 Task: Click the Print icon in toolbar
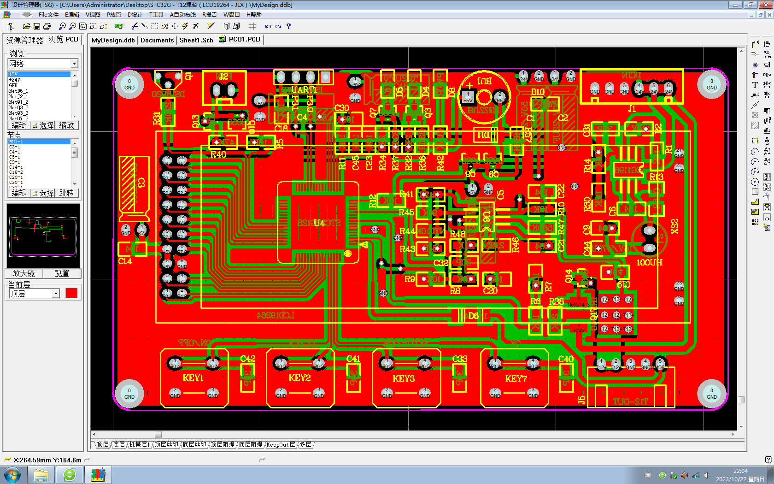point(47,26)
